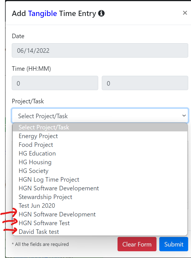Select the placeholder Select Project/Task option
This screenshot has height=258, width=191.
100,127
